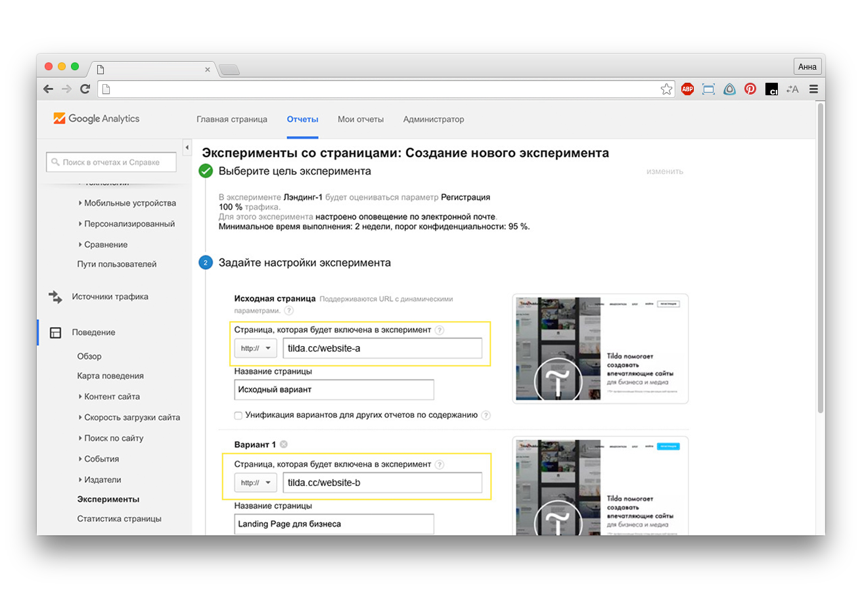
Task: Click the Pinterest extension icon
Action: (x=750, y=89)
